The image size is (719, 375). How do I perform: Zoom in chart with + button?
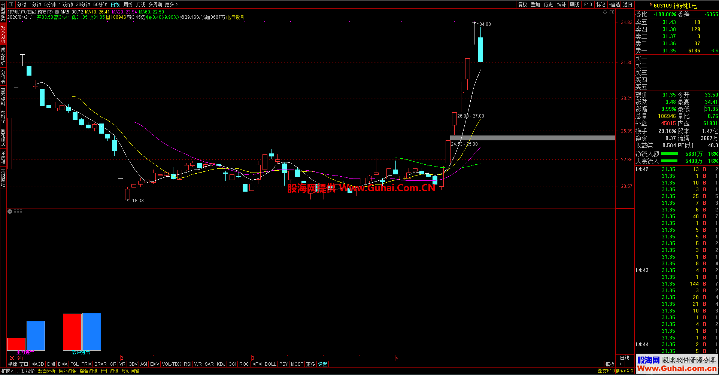coord(621,364)
